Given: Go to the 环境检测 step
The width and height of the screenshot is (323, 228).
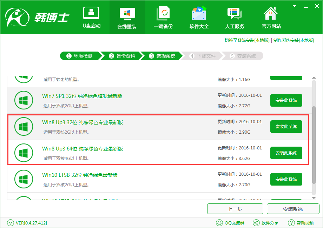Looking at the screenshot, I should (80, 56).
